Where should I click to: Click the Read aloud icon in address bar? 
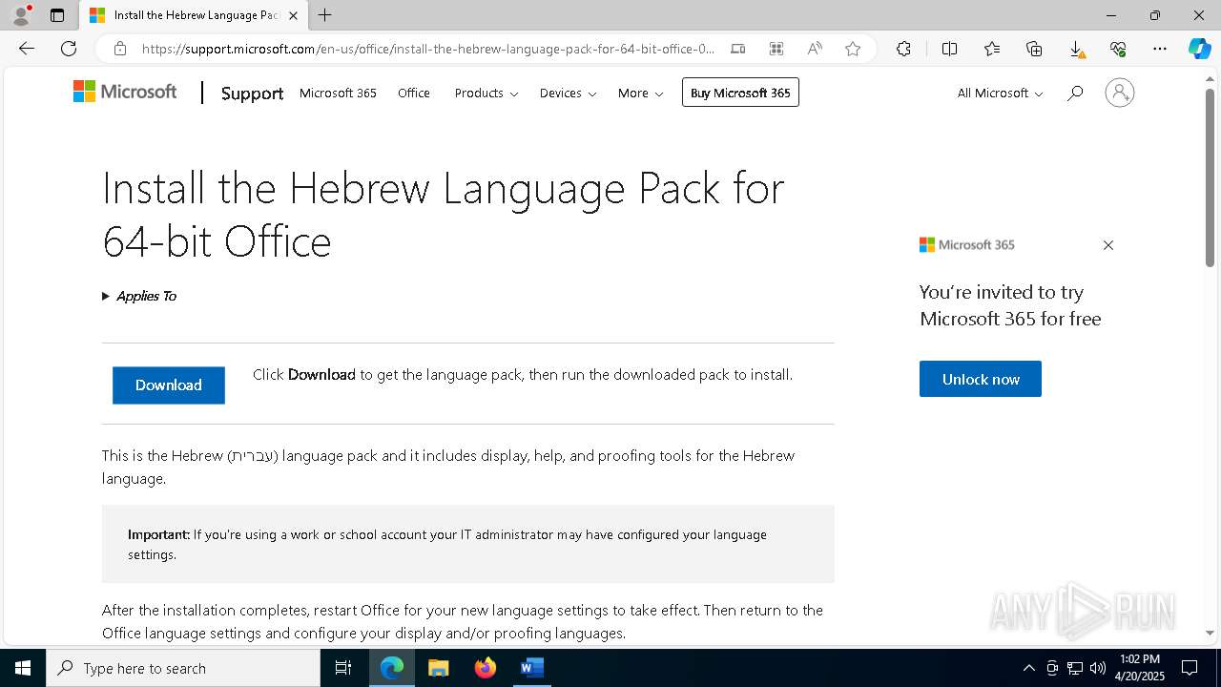(815, 49)
